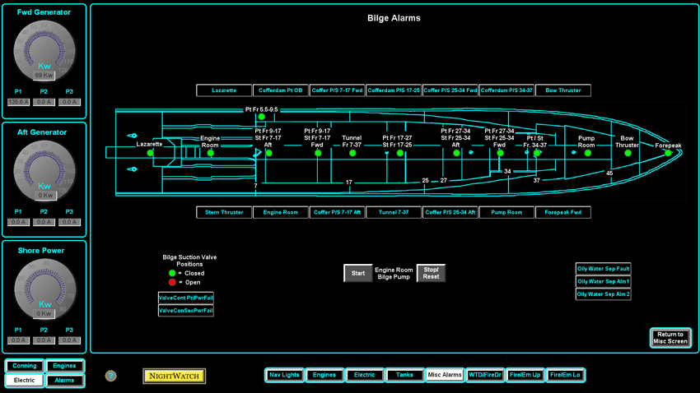
Task: Select the Lazarette bilge valve indicator
Action: coord(150,153)
